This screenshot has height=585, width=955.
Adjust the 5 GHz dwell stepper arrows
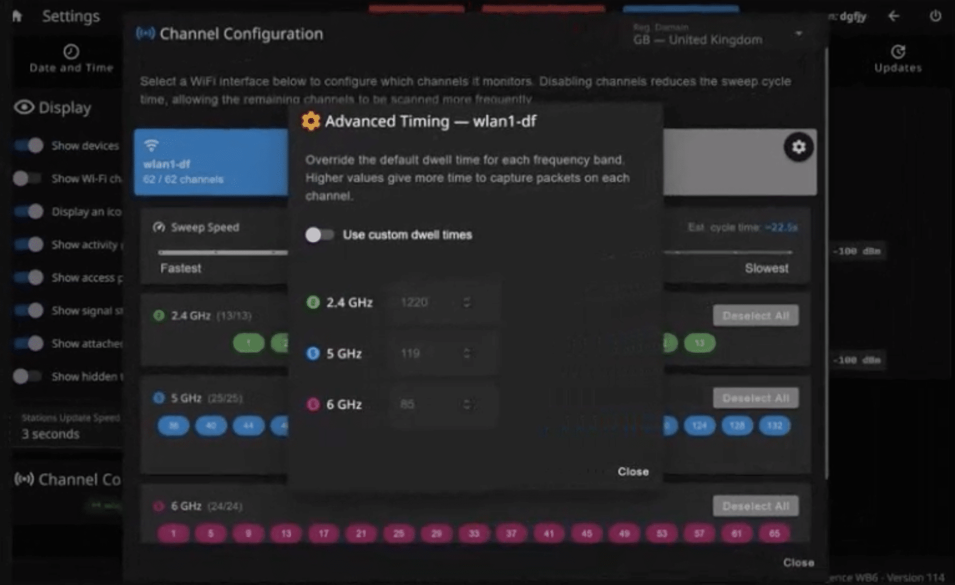[x=467, y=353]
